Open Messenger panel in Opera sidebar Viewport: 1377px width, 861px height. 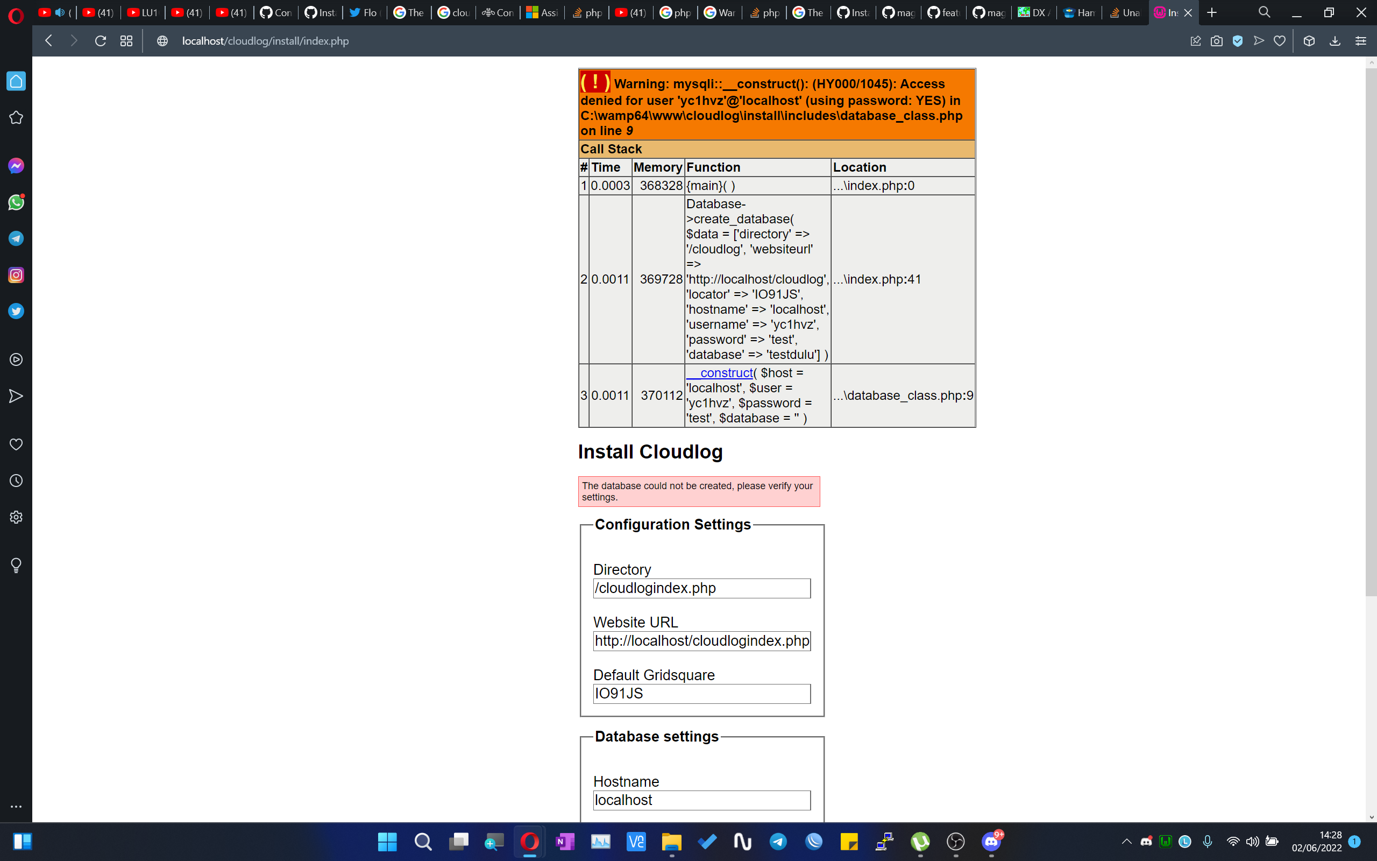click(x=16, y=166)
